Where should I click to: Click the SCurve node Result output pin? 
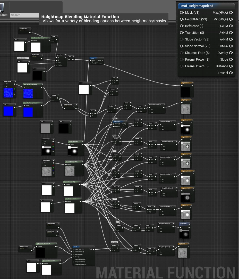click(102, 61)
